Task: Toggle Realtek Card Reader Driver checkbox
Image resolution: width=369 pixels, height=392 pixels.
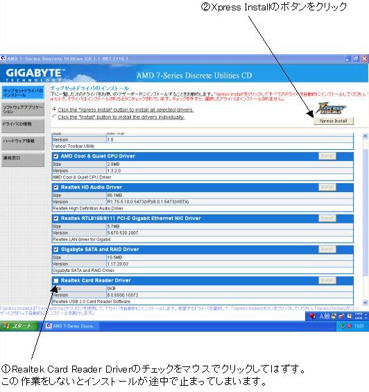Action: (56, 280)
